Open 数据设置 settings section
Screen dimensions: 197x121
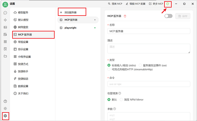click(x=33, y=86)
